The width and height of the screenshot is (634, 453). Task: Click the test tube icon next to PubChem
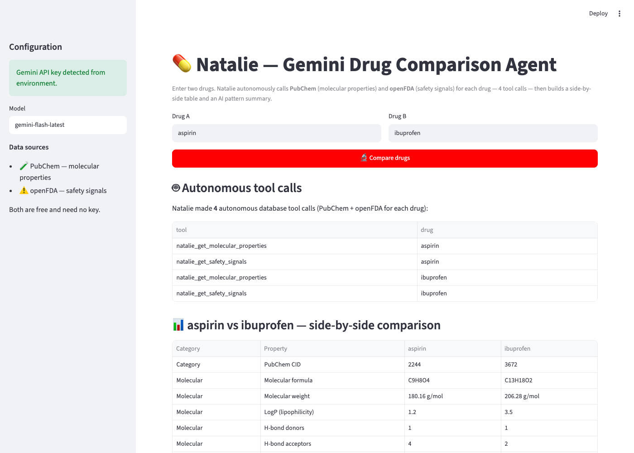[24, 166]
